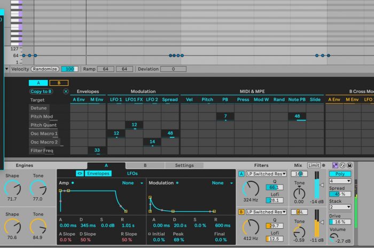Click the hot-swap preset circular arrows icon
This screenshot has width=374, height=248.
pyautogui.click(x=342, y=165)
